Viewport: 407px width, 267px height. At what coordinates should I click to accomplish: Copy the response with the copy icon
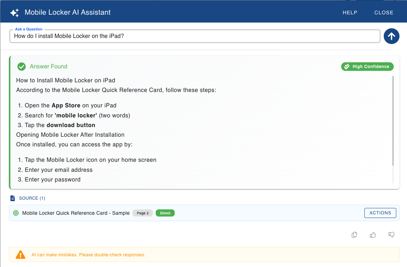click(354, 235)
